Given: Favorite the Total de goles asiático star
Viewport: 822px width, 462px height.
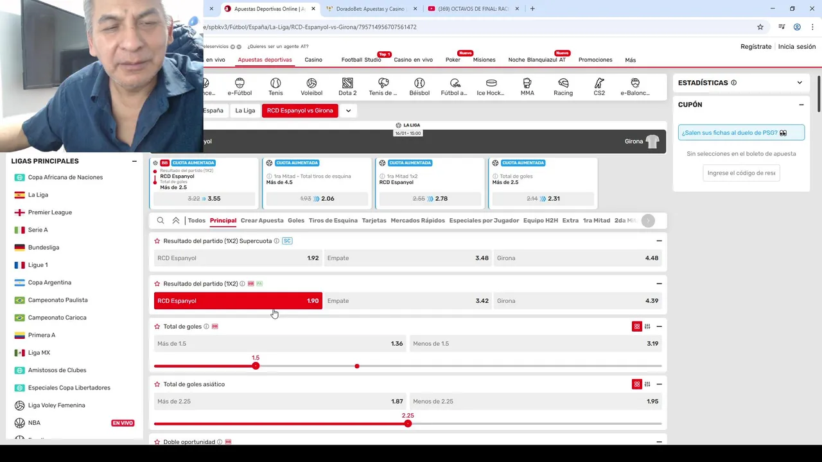Looking at the screenshot, I should pyautogui.click(x=157, y=384).
